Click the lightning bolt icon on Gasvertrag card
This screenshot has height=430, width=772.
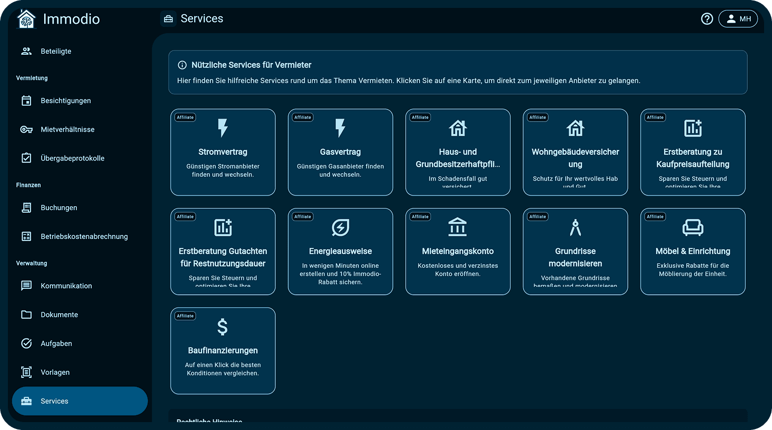coord(340,128)
